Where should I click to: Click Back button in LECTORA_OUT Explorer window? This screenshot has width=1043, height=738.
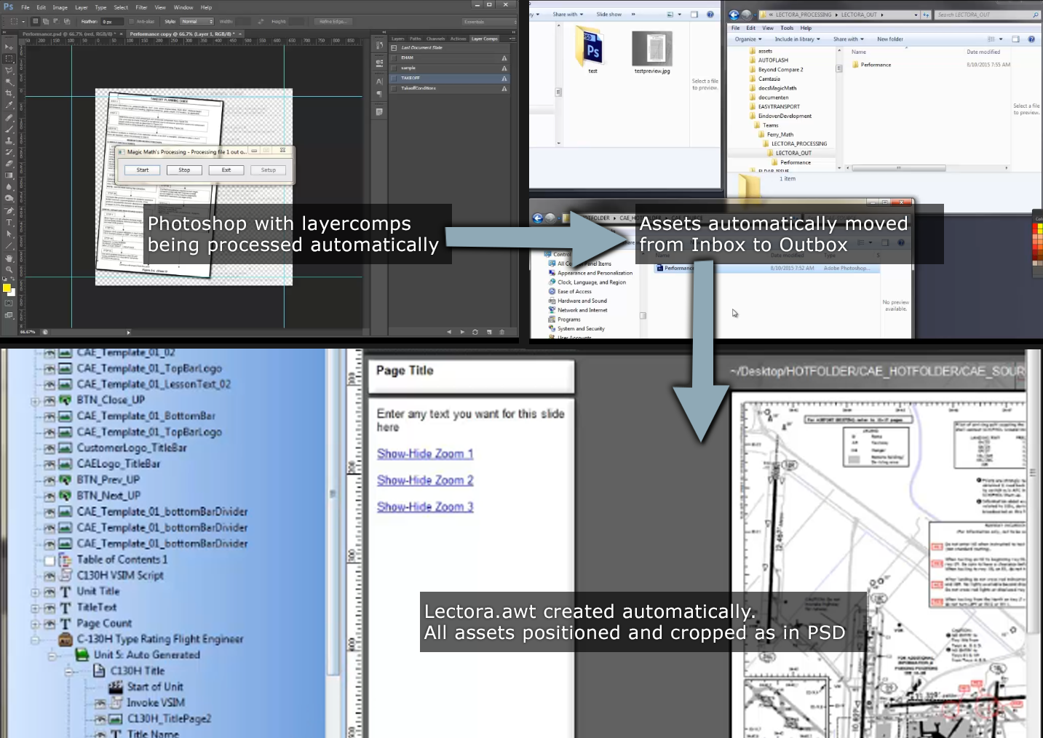coord(734,15)
